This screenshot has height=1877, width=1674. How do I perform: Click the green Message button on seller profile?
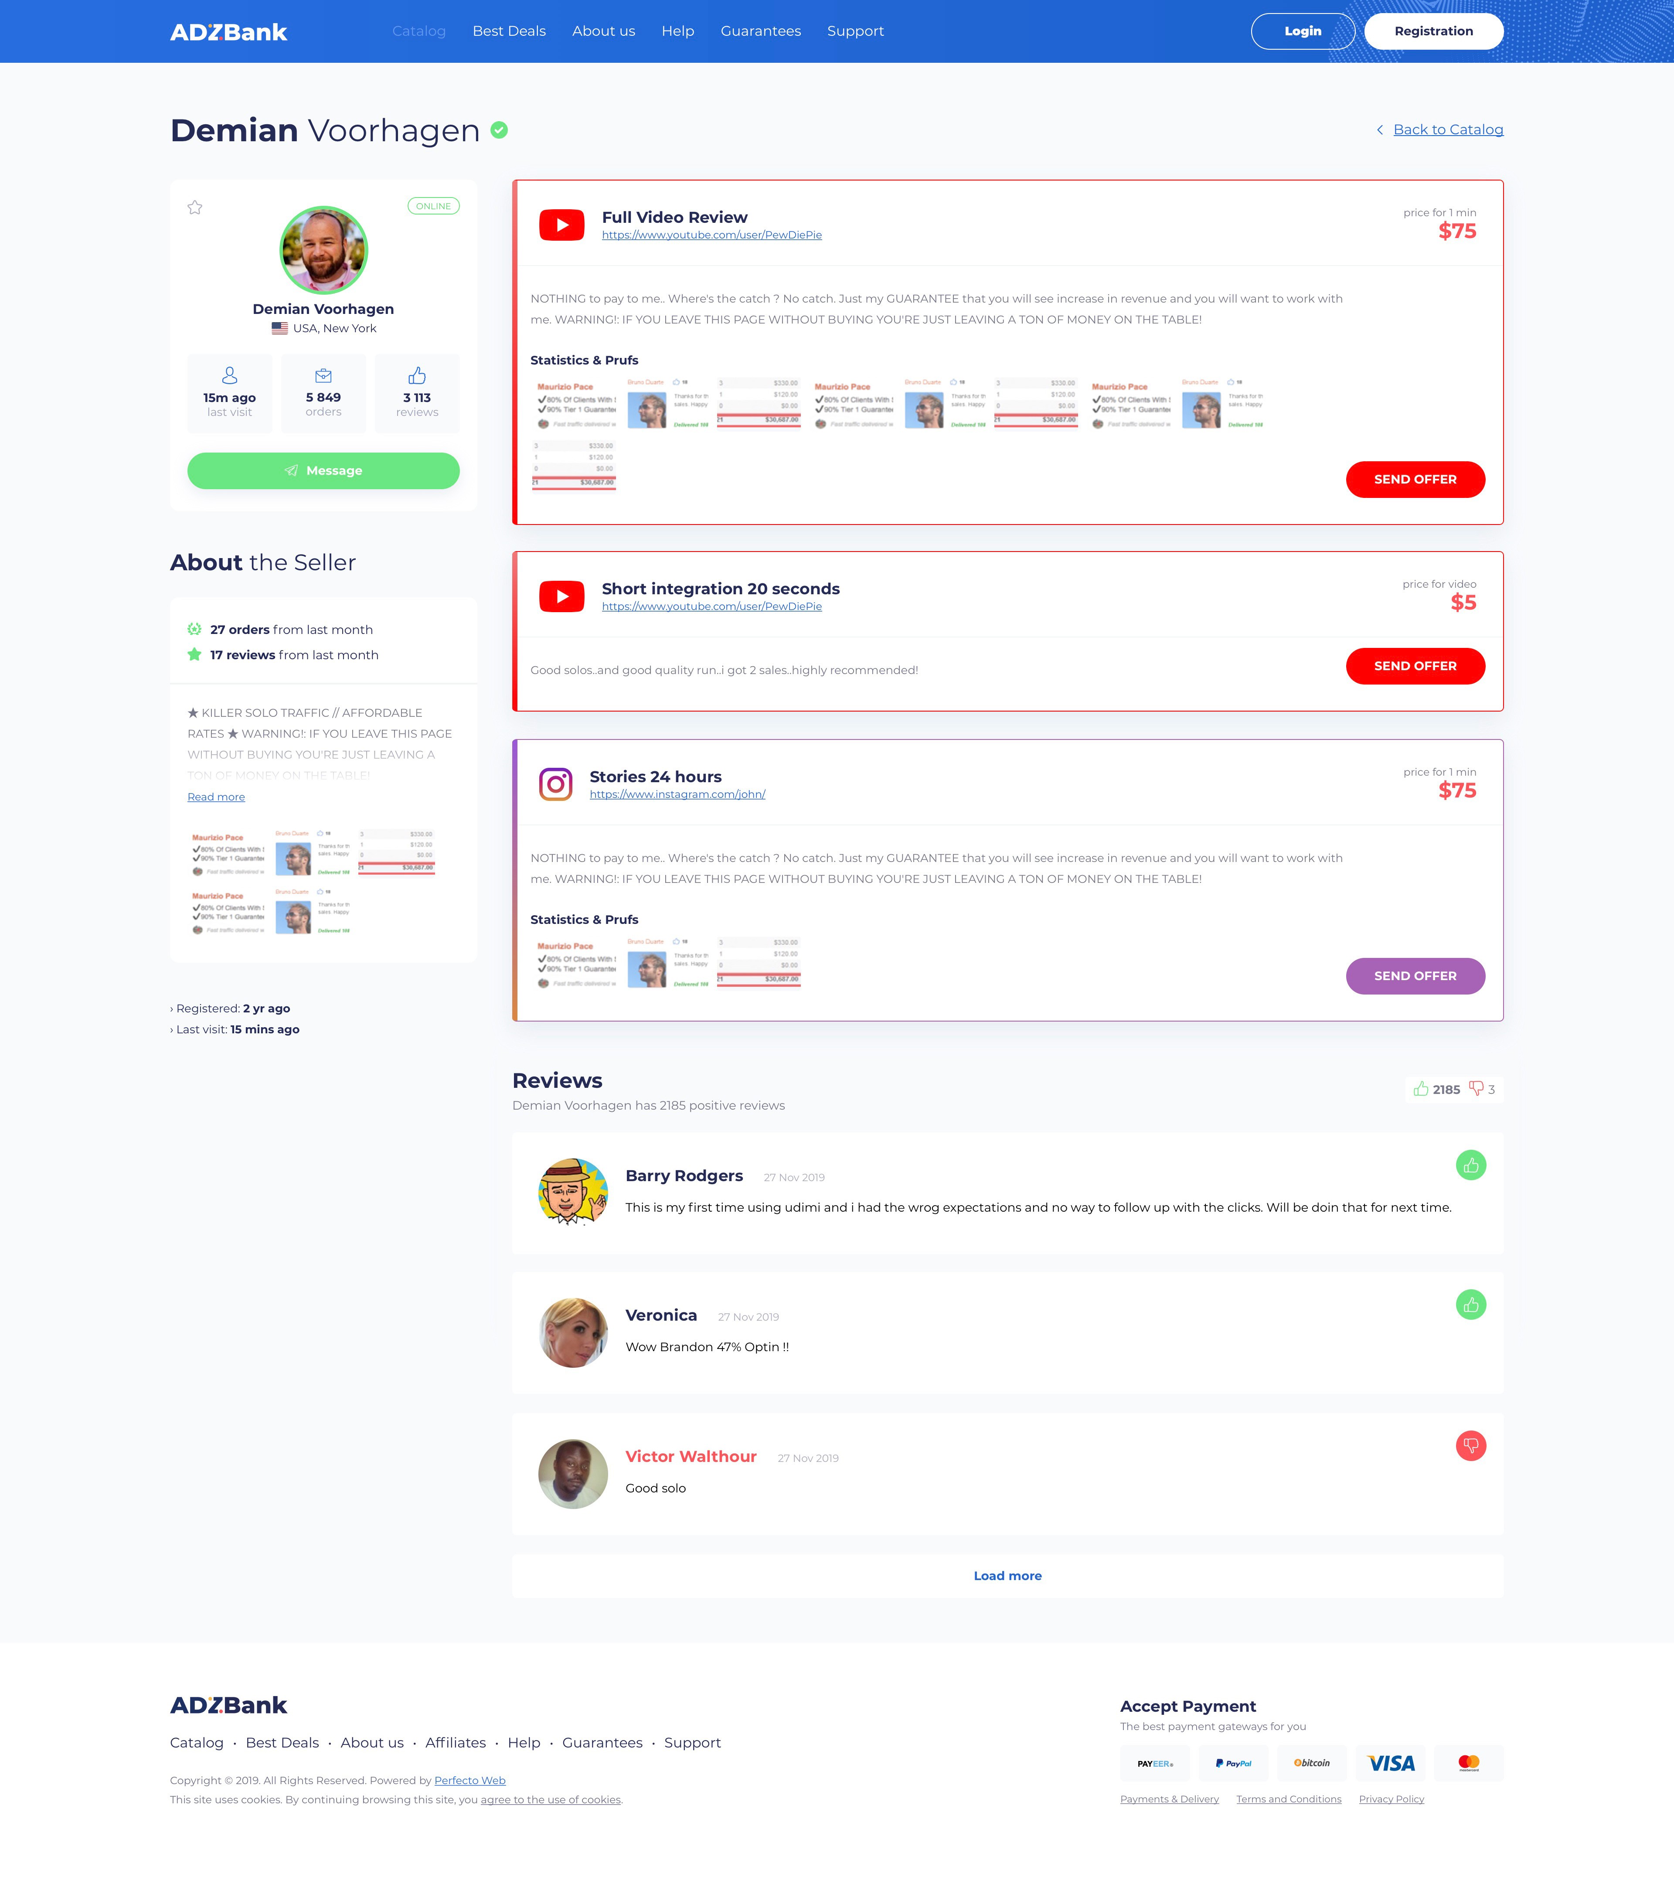pyautogui.click(x=323, y=470)
